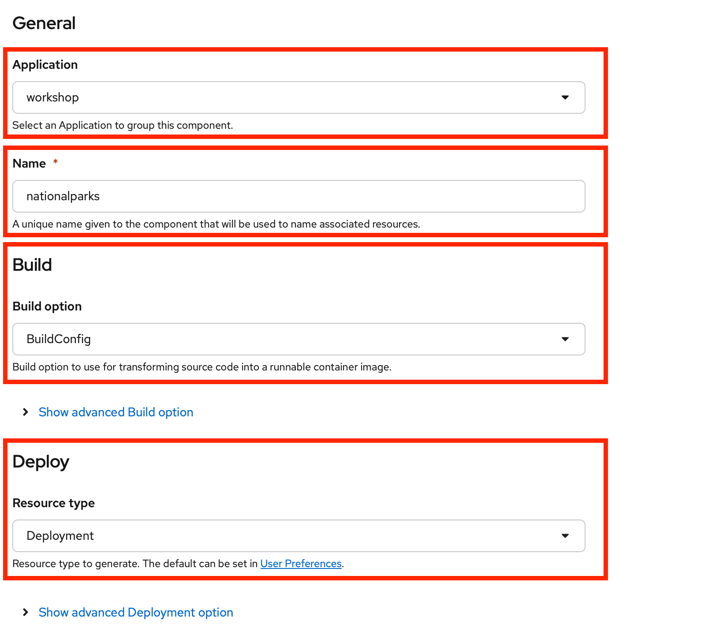Image resolution: width=701 pixels, height=643 pixels.
Task: Click the chevron beside Show advanced Build option
Action: (25, 412)
